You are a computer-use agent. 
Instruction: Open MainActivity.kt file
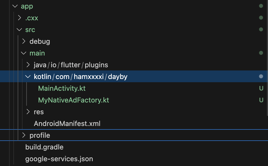[x=62, y=89]
